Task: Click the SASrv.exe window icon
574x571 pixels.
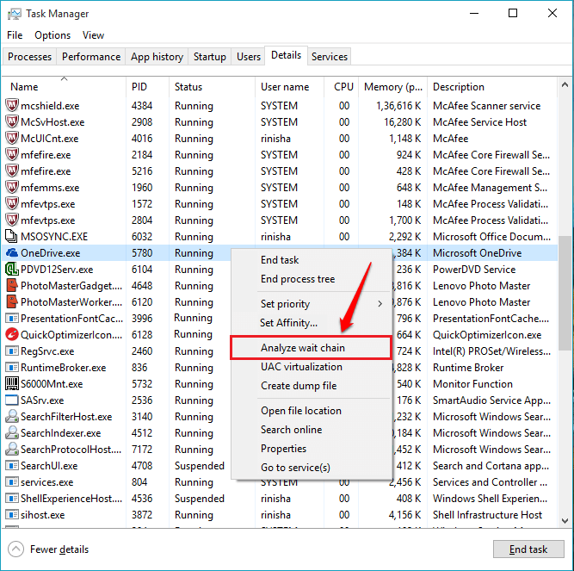Action: pyautogui.click(x=12, y=400)
